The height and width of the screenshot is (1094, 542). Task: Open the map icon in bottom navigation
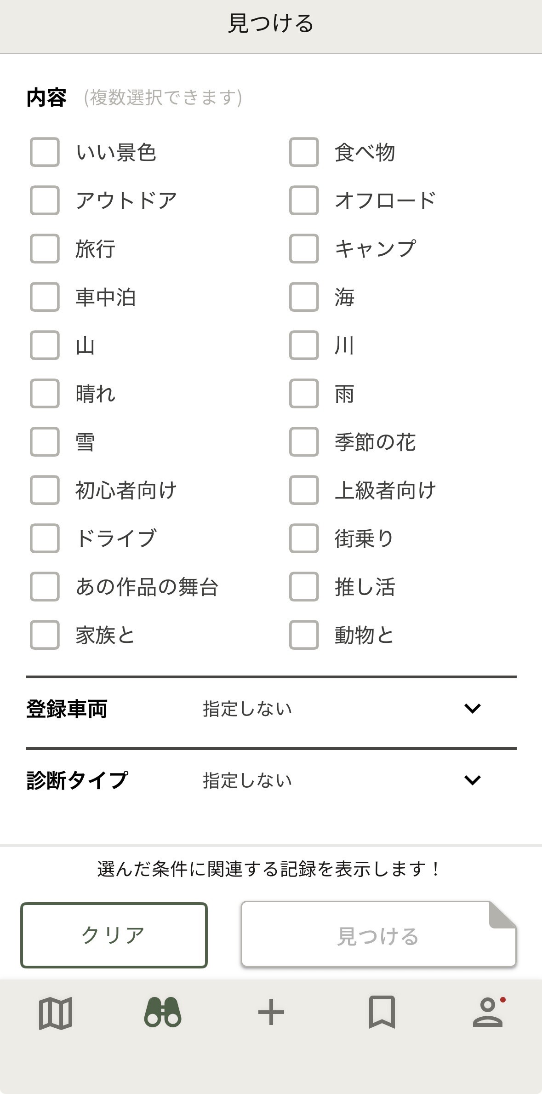coord(56,1013)
